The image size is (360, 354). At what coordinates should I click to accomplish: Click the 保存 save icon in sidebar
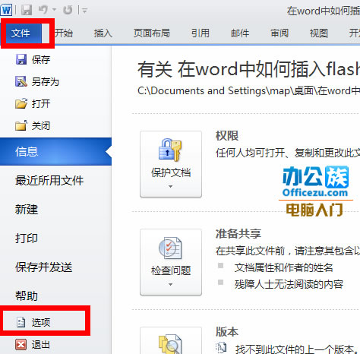21,59
